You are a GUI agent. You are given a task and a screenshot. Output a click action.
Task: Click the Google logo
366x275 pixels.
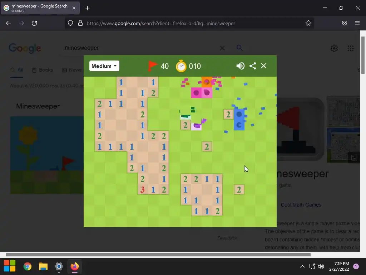(x=25, y=48)
